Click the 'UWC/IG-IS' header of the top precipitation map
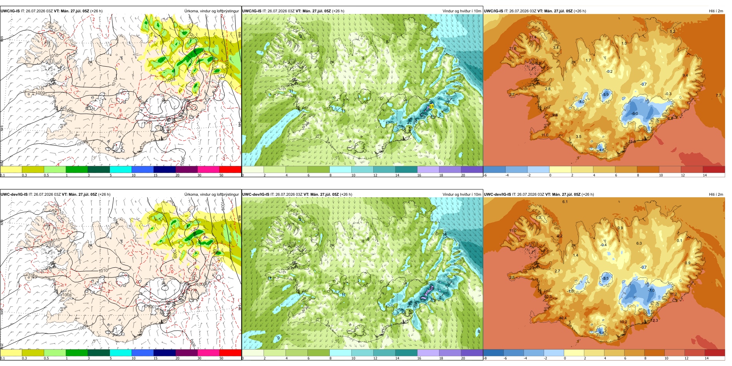Image resolution: width=732 pixels, height=366 pixels. (10, 11)
